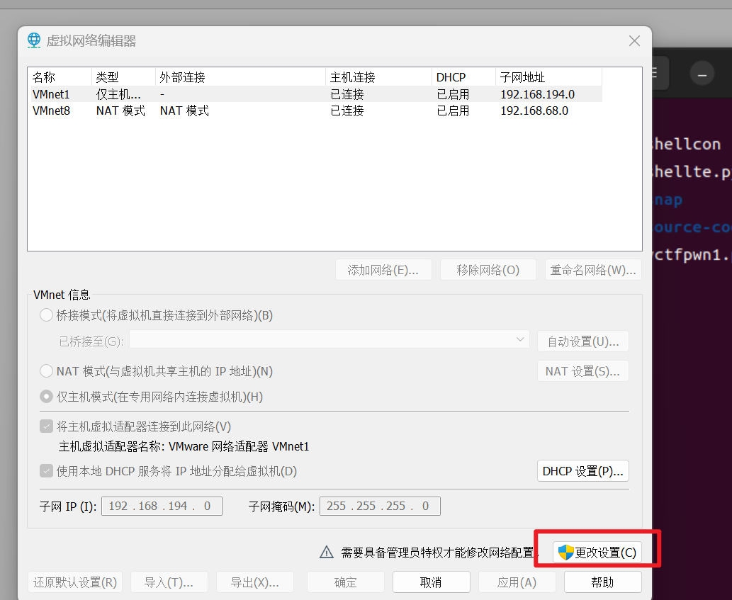Select the 仅主机模式 radio button
Viewport: 732px width, 600px height.
(46, 397)
